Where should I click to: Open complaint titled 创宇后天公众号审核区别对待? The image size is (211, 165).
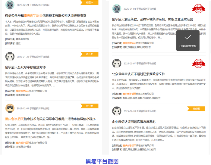[x=25, y=67]
